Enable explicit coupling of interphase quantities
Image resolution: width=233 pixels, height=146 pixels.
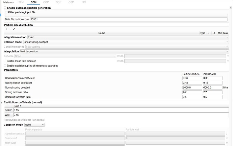[x=5, y=66]
